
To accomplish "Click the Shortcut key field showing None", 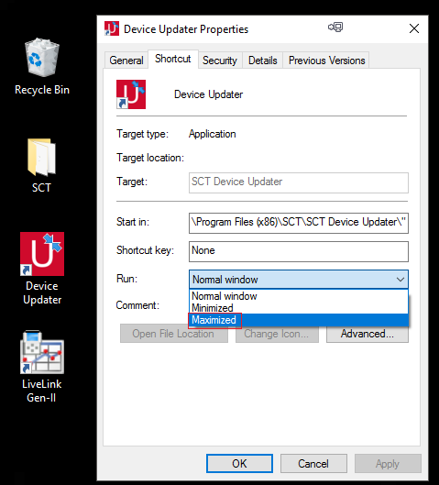I will pos(299,251).
